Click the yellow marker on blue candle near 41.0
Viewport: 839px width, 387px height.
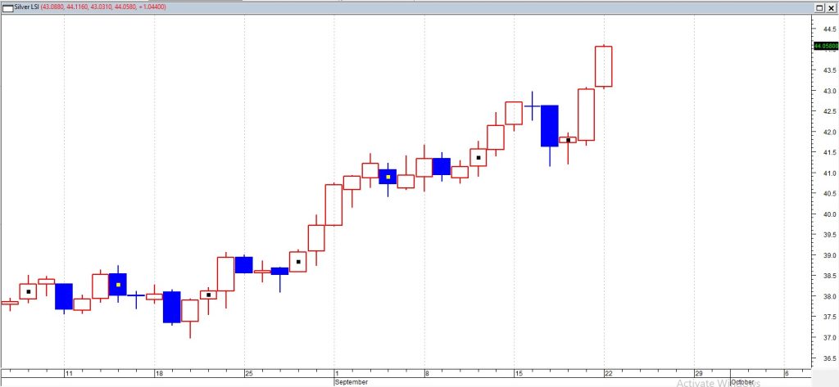(x=388, y=177)
